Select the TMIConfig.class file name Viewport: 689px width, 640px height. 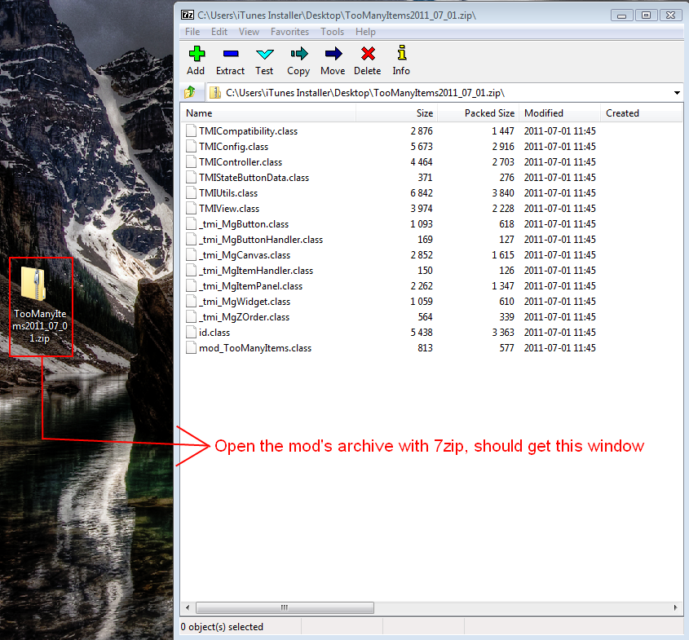click(x=233, y=146)
